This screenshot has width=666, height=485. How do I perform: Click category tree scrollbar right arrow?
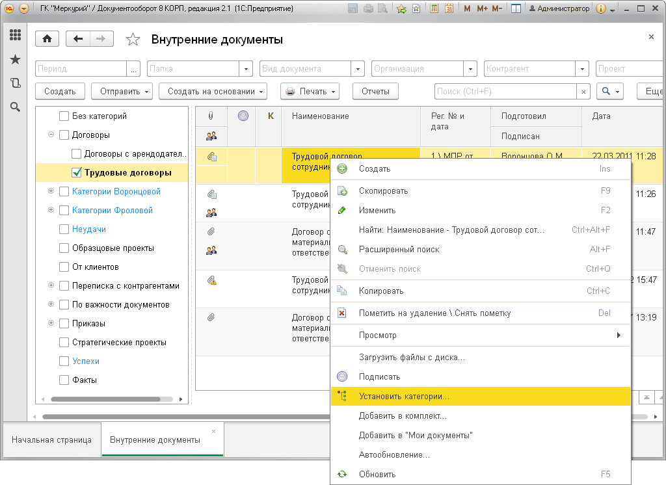click(x=181, y=399)
